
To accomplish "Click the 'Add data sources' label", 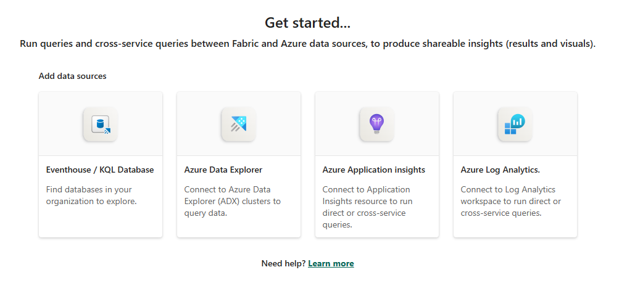I will click(x=72, y=76).
